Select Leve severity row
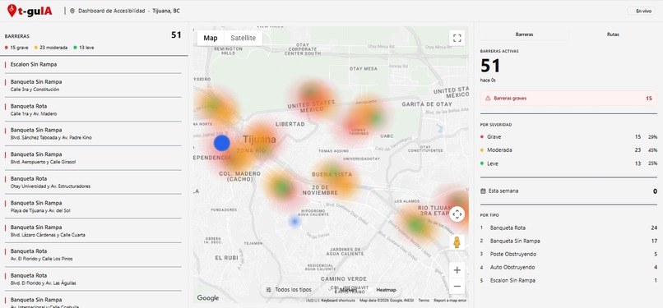 tap(568, 163)
